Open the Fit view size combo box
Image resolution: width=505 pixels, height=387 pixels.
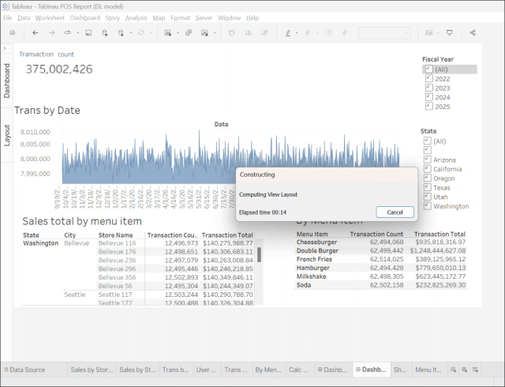click(384, 33)
